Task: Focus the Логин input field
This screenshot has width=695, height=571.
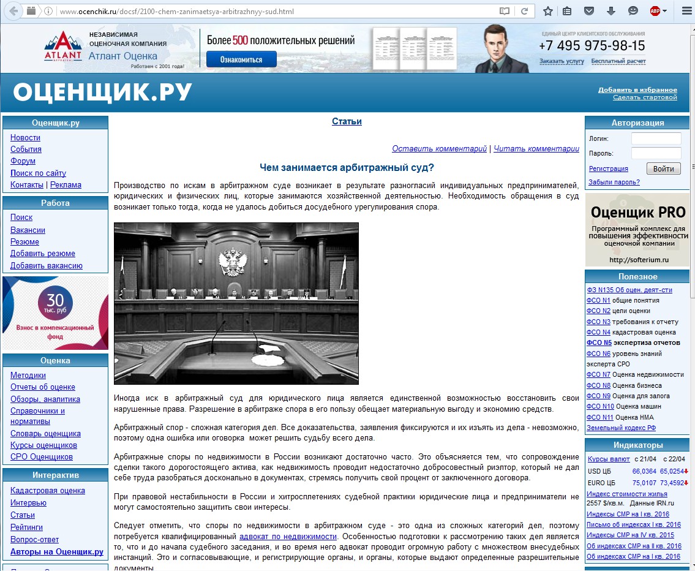Action: click(x=656, y=138)
